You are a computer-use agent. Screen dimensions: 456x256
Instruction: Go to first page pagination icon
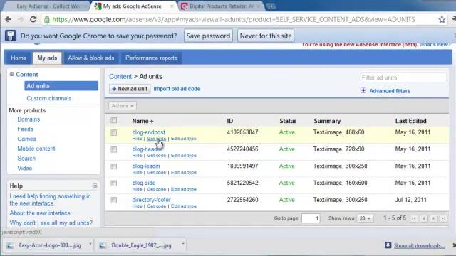414,218
